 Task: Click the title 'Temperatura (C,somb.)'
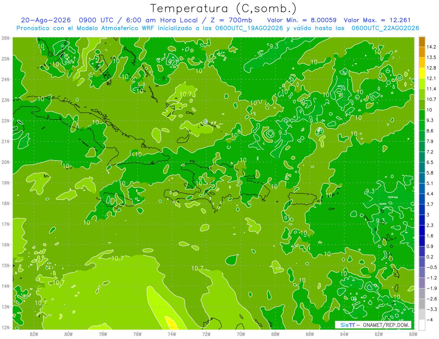pos(223,8)
